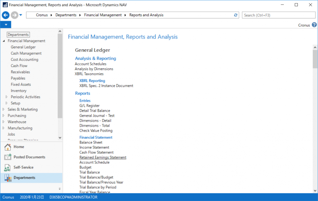Collapse the Financial Management tree node
The height and width of the screenshot is (201, 318).
tap(4, 41)
